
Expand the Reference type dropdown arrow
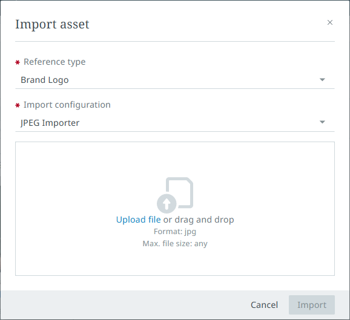coord(322,80)
